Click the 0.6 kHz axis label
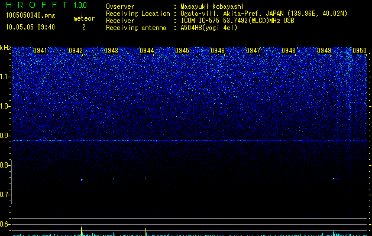The width and height of the screenshot is (372, 236). 5,224
